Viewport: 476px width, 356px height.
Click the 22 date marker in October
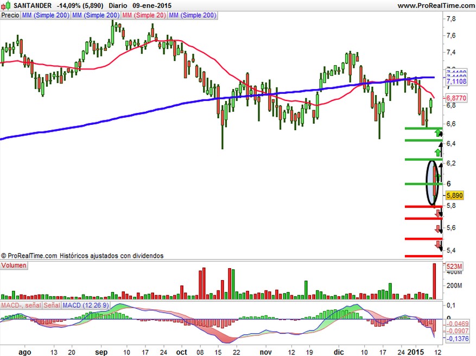[236, 352]
